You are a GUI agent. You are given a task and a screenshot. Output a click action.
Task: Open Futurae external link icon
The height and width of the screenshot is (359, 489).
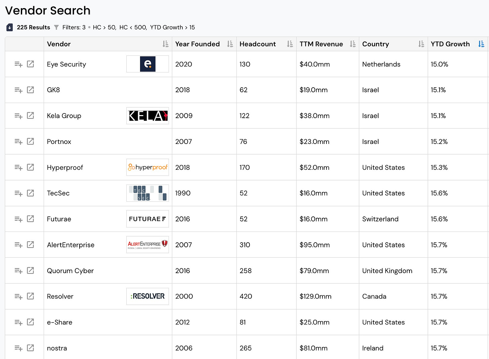31,219
